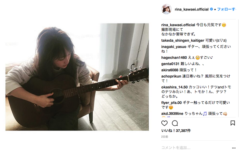Open akd.3939line commenter profile
This screenshot has height=154, width=239.
tap(172, 114)
